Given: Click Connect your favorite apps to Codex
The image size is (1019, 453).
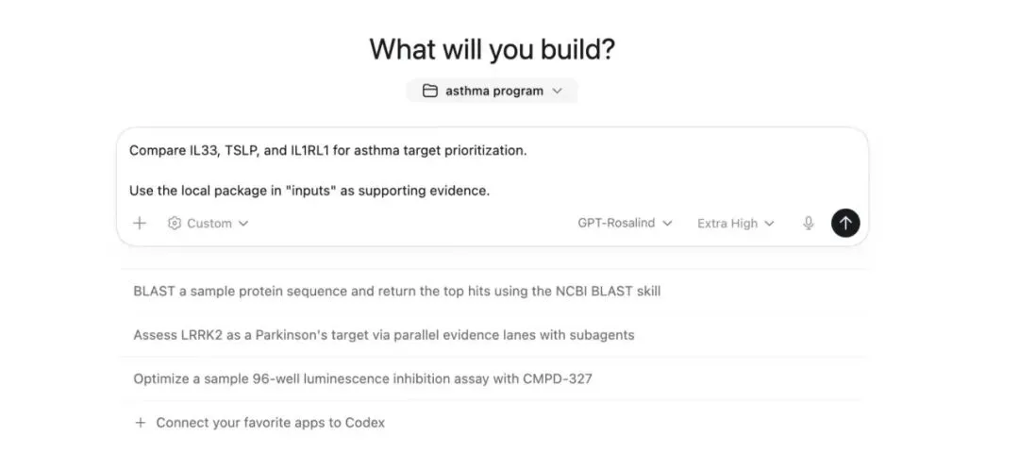Looking at the screenshot, I should (x=270, y=423).
